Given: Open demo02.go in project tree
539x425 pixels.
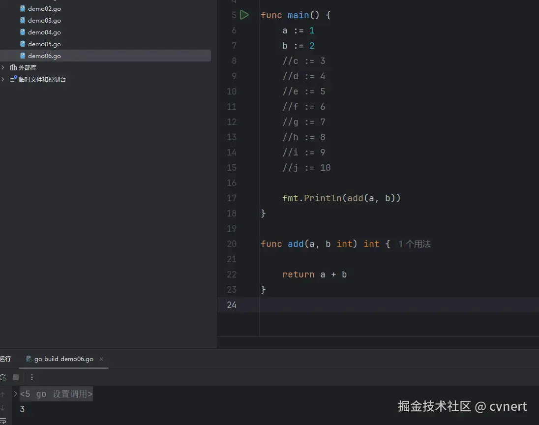Looking at the screenshot, I should pos(44,8).
